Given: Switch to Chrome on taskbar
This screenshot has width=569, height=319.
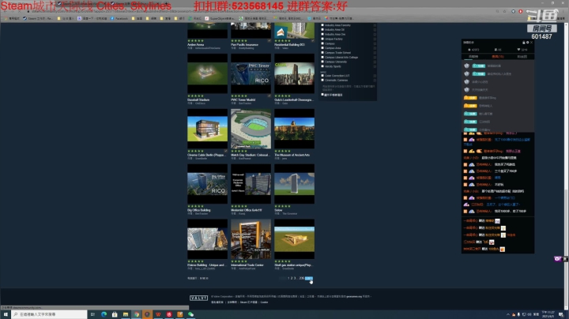Looking at the screenshot, I should (137, 314).
